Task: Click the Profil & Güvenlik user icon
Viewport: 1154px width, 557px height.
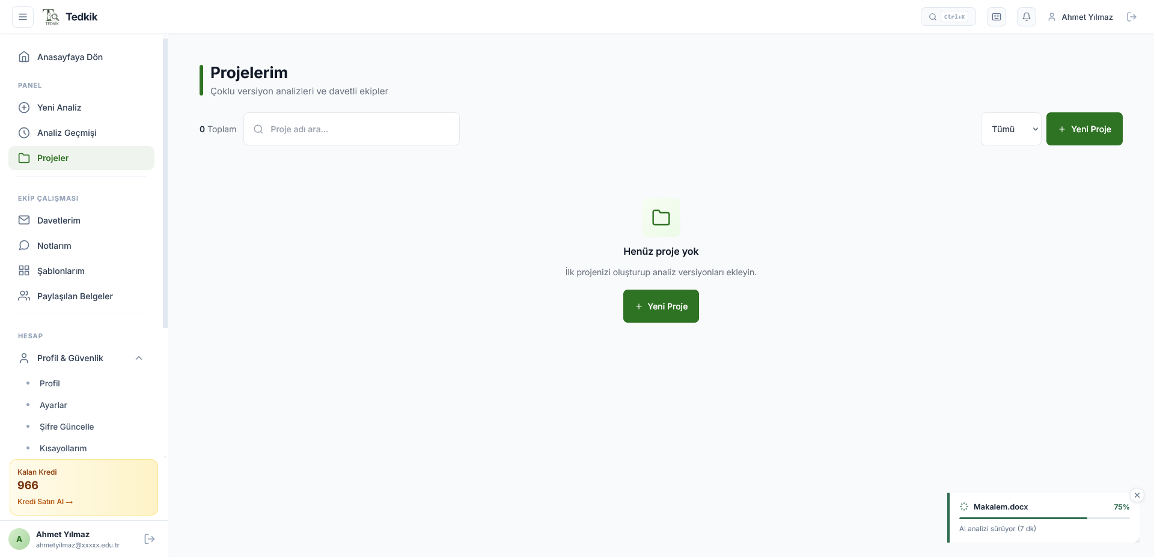Action: click(24, 358)
